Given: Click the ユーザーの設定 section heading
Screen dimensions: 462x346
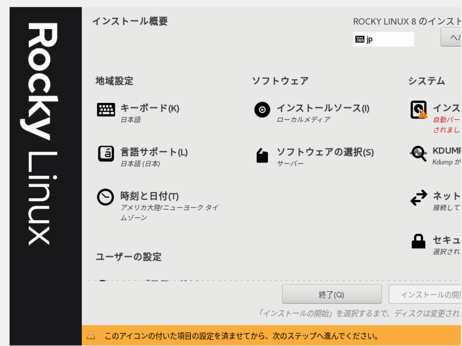Looking at the screenshot, I should pos(129,256).
